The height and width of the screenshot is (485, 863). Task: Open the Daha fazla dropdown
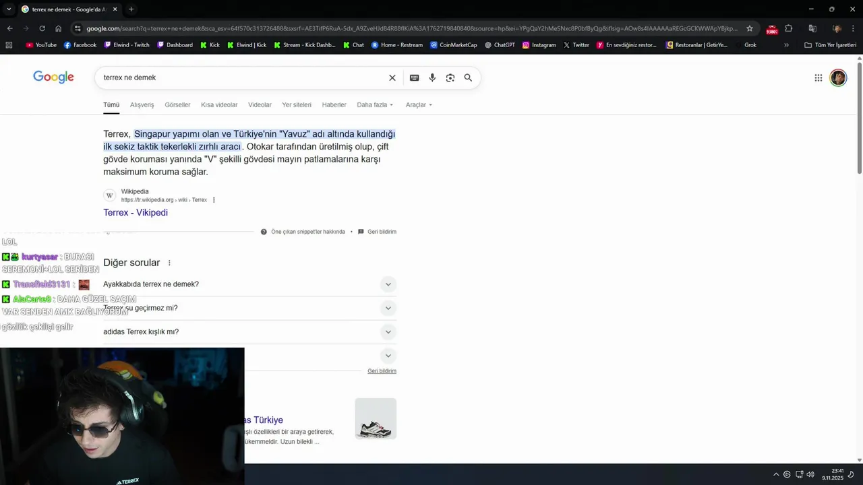[375, 105]
